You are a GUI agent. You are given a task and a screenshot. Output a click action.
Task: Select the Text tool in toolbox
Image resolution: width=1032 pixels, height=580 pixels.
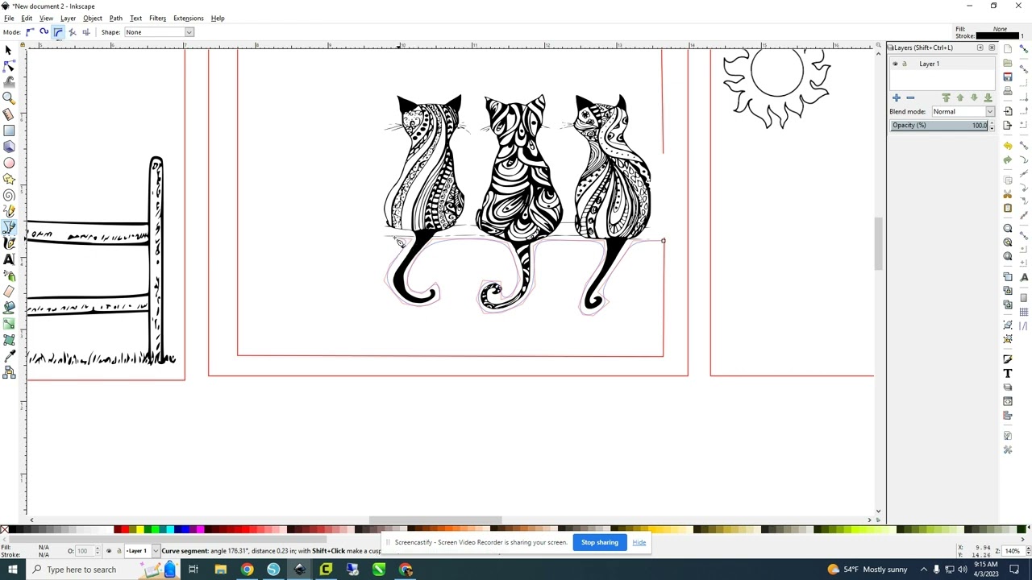[9, 259]
